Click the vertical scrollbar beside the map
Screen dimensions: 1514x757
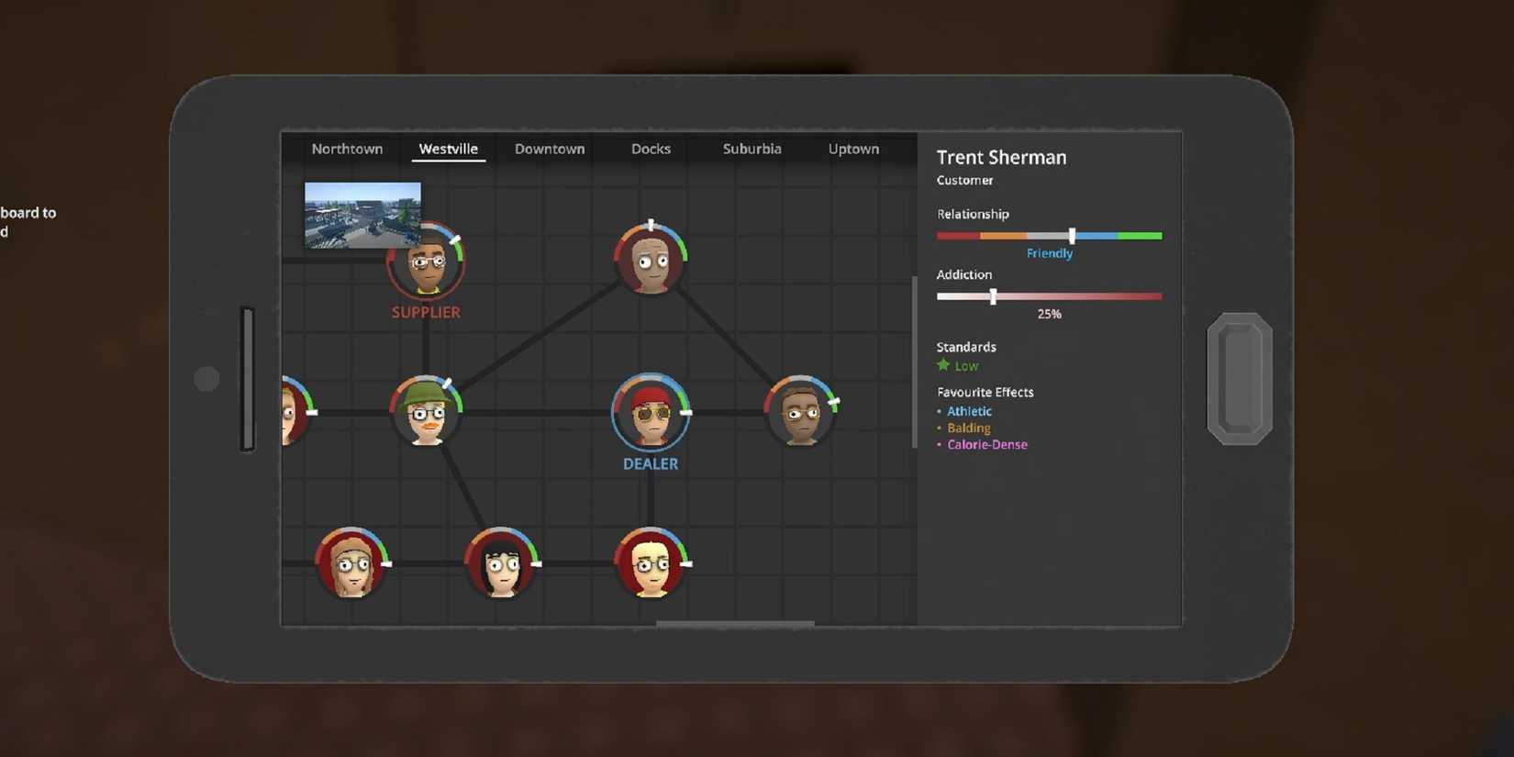pyautogui.click(x=914, y=362)
